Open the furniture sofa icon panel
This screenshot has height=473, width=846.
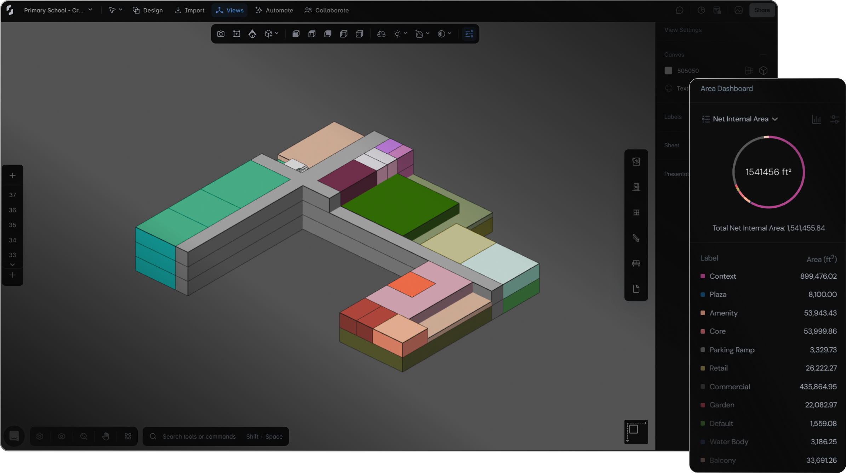click(x=636, y=263)
